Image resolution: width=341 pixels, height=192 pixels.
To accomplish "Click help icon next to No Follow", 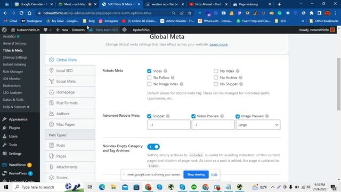I will [x=173, y=77].
